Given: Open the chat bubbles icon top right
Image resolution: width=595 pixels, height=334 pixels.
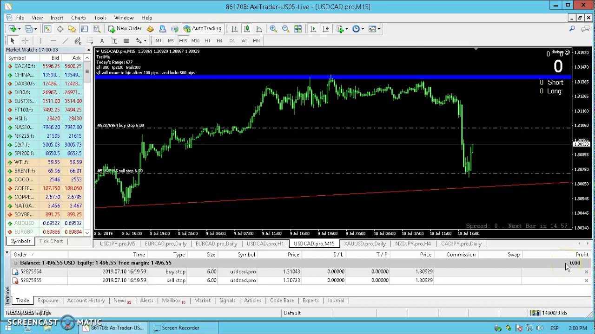Looking at the screenshot, I should coord(585,29).
